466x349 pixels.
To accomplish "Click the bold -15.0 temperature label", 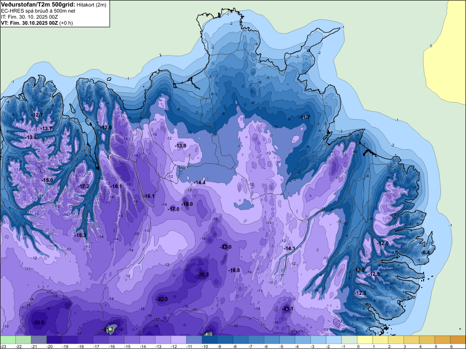I will (x=47, y=180).
